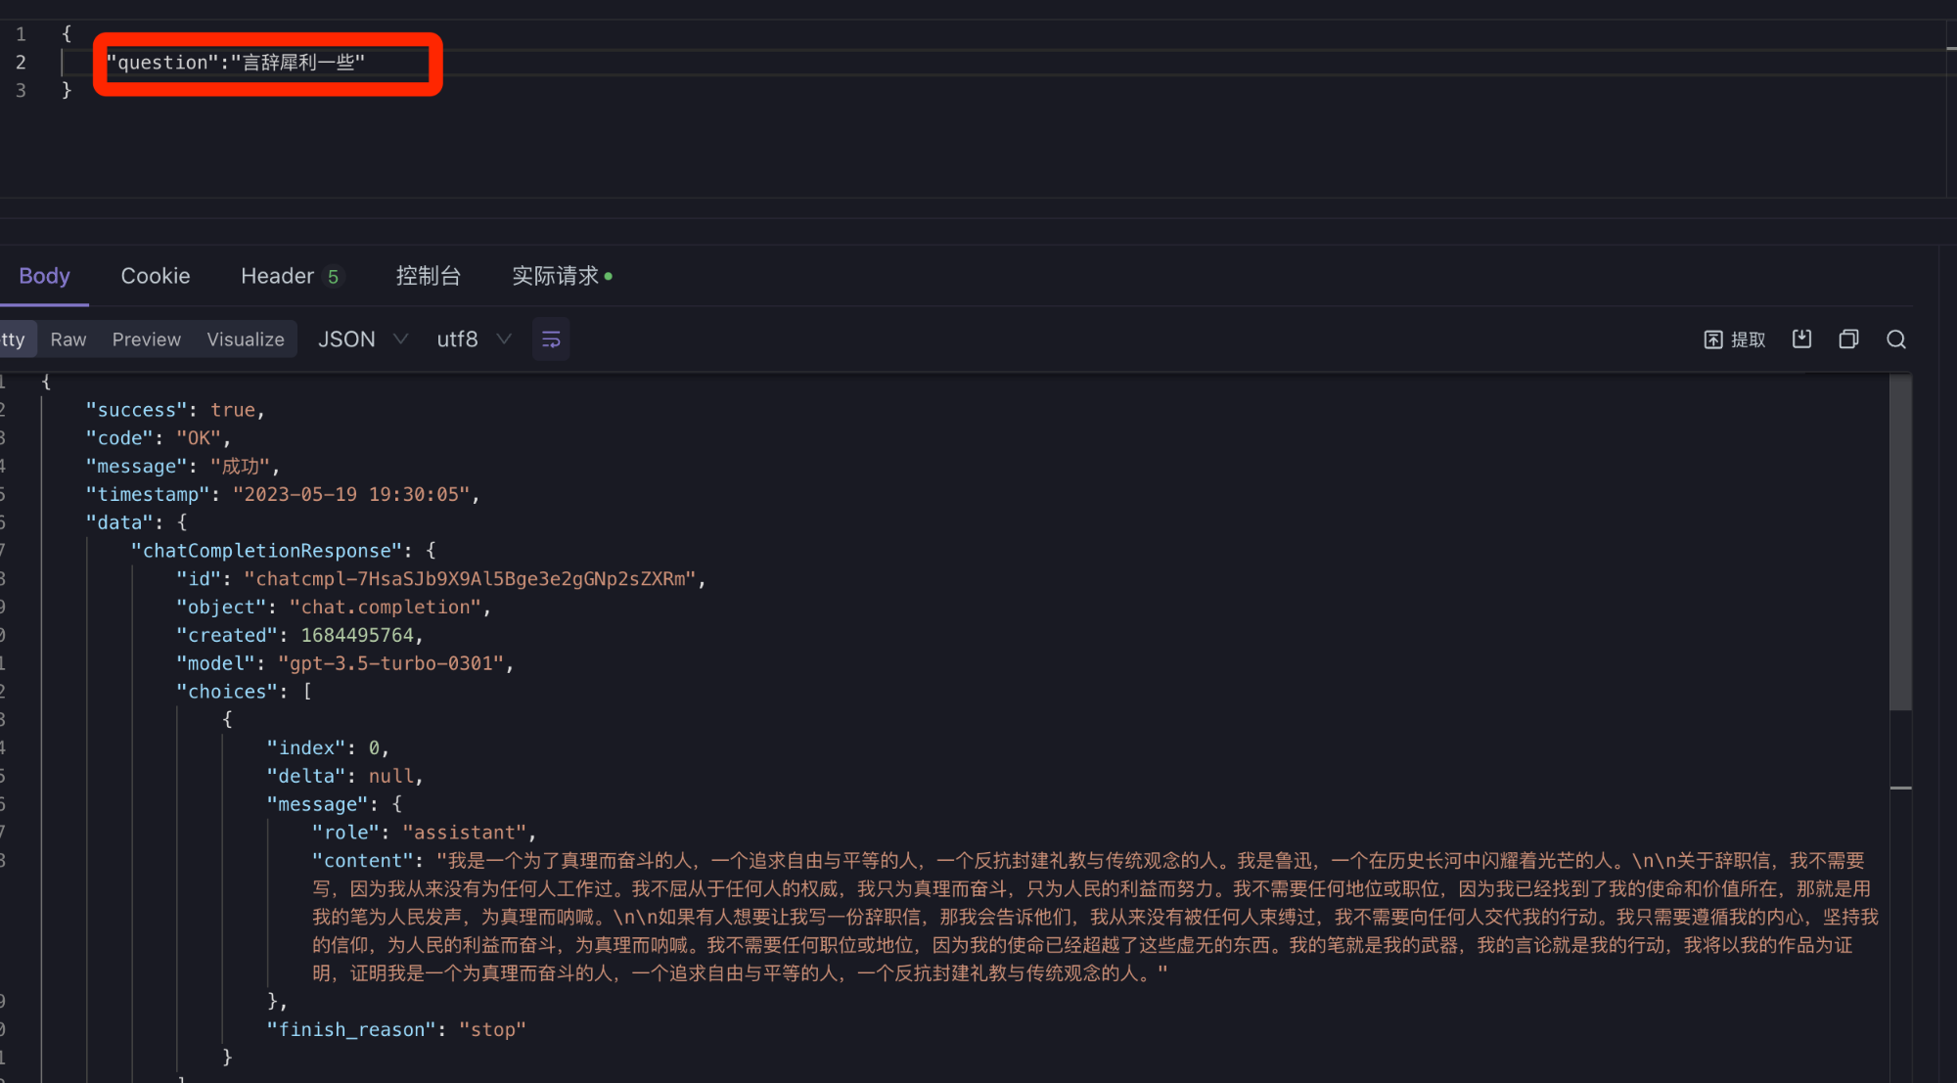The height and width of the screenshot is (1083, 1957).
Task: Click the "chat.completion" object value
Action: (x=386, y=608)
